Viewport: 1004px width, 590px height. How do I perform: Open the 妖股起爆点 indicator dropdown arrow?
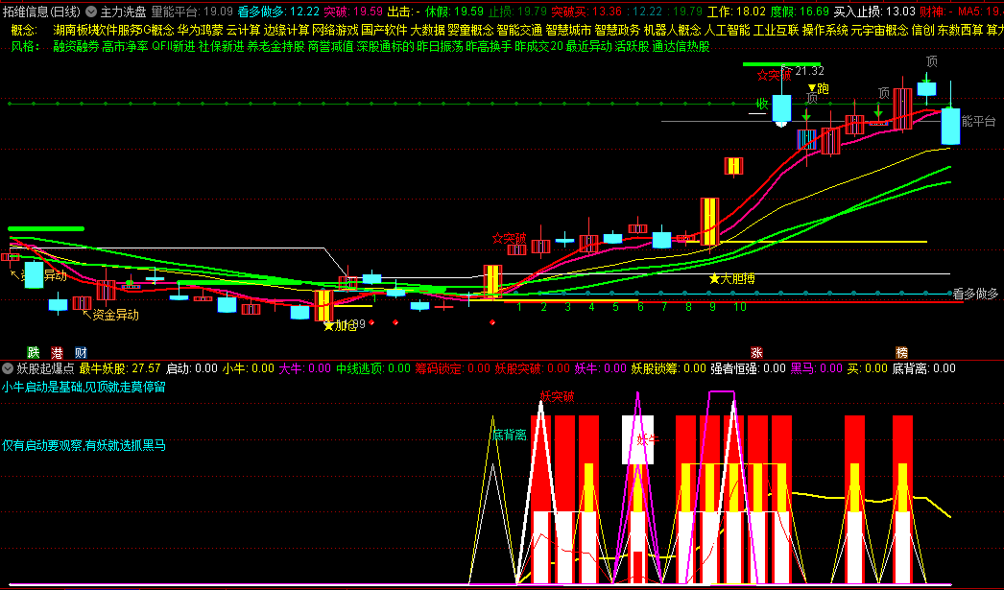click(x=8, y=368)
